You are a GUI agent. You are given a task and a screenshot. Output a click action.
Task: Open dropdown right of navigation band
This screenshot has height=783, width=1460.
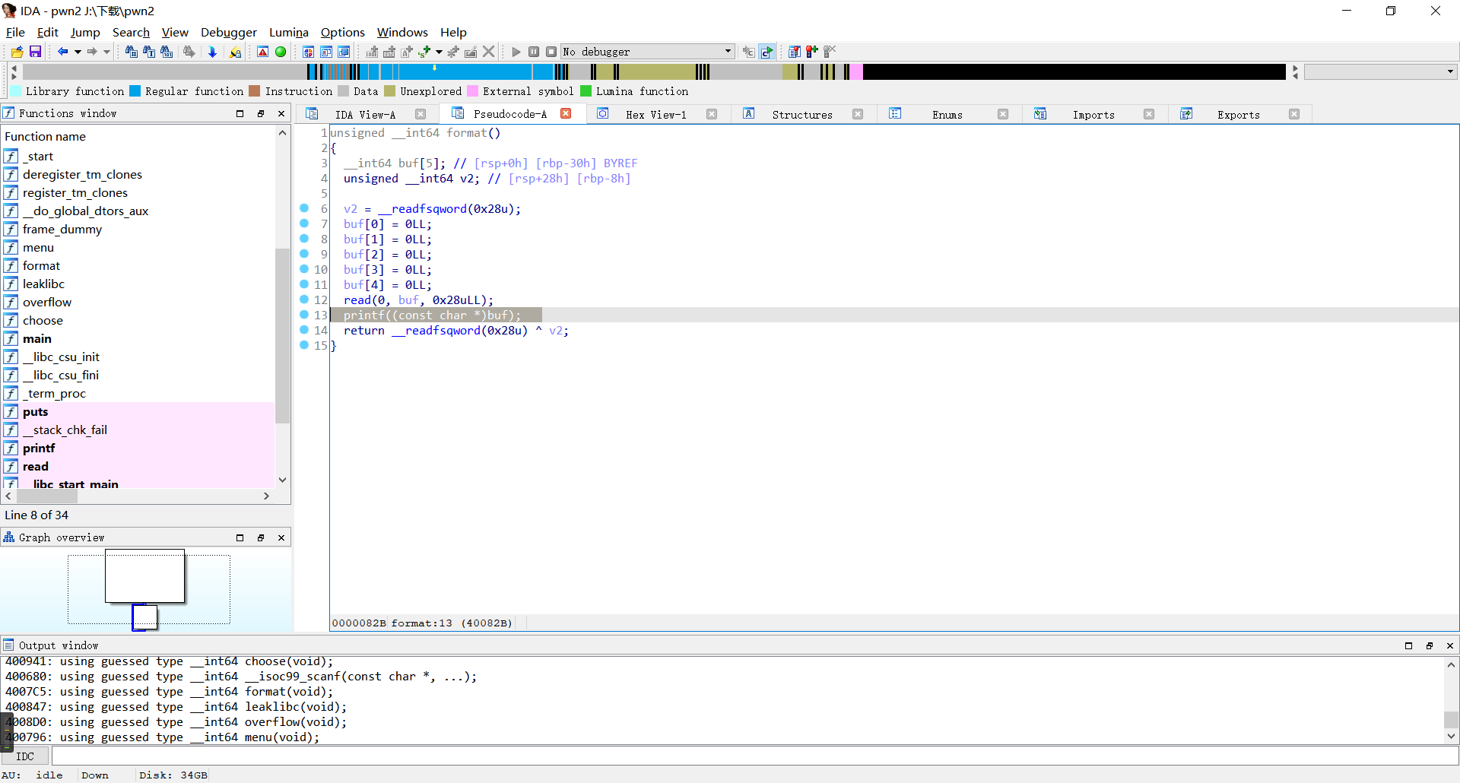pos(1450,71)
